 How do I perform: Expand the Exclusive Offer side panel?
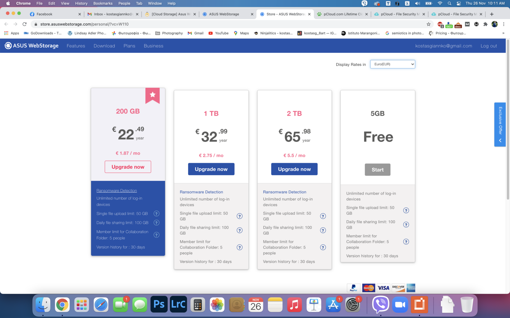500,124
